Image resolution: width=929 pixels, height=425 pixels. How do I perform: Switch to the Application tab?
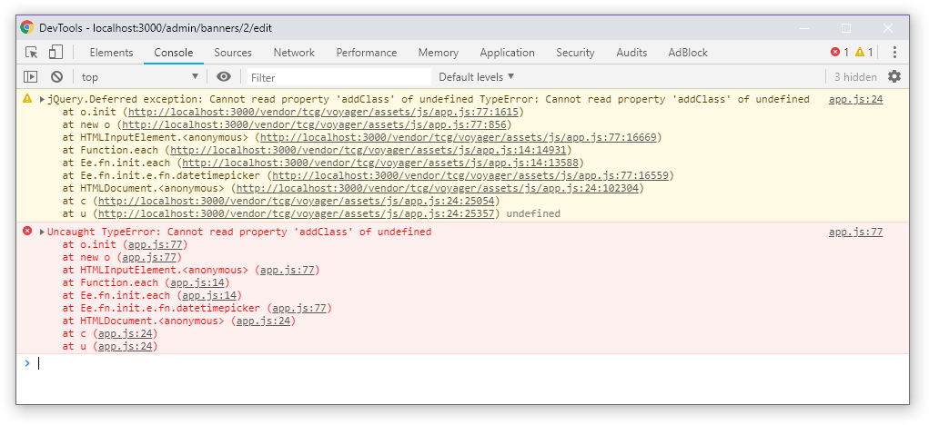coord(507,53)
